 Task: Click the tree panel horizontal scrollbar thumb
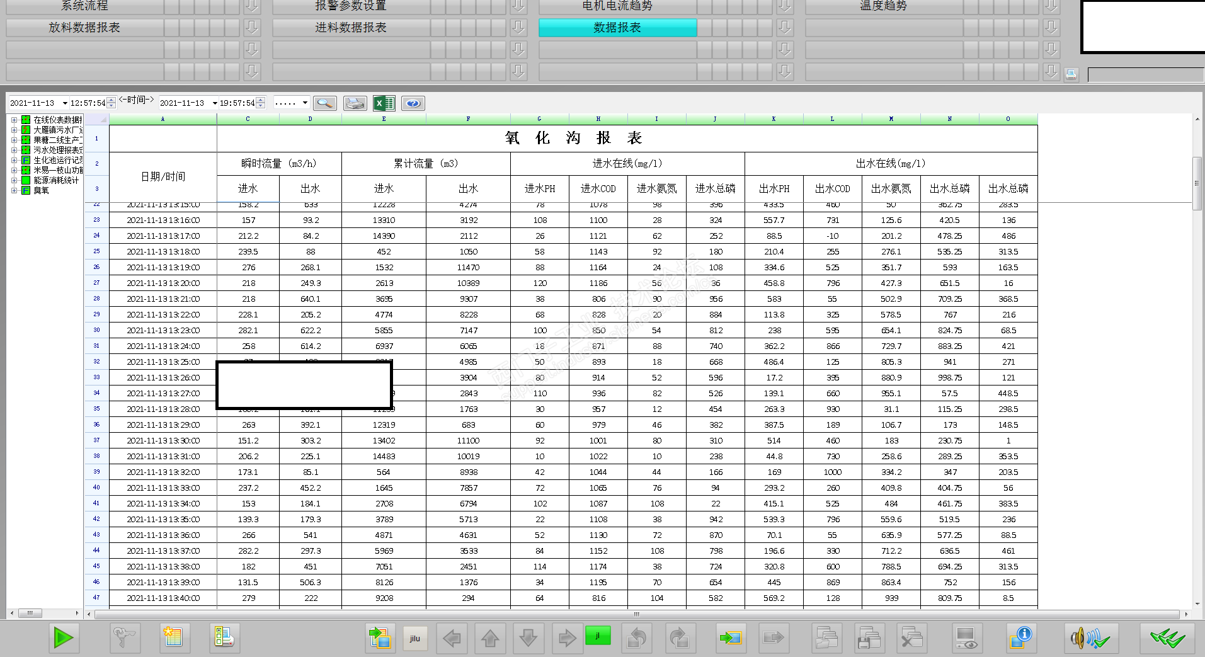[x=30, y=613]
